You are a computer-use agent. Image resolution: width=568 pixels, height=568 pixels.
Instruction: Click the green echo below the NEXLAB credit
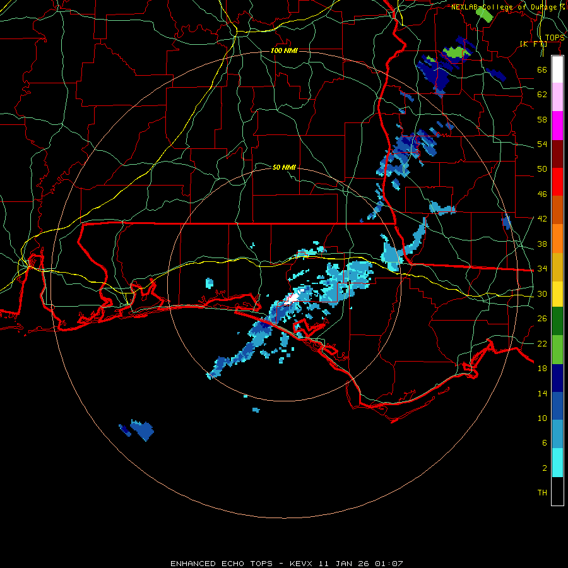(x=484, y=15)
